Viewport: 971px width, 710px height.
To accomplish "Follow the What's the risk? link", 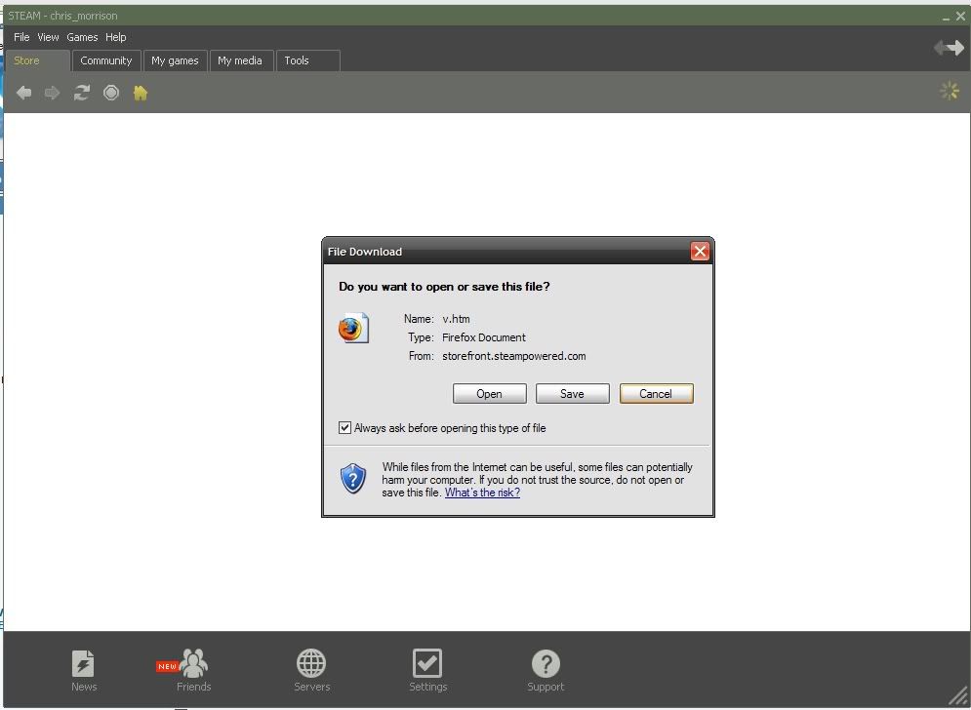I will pos(482,493).
